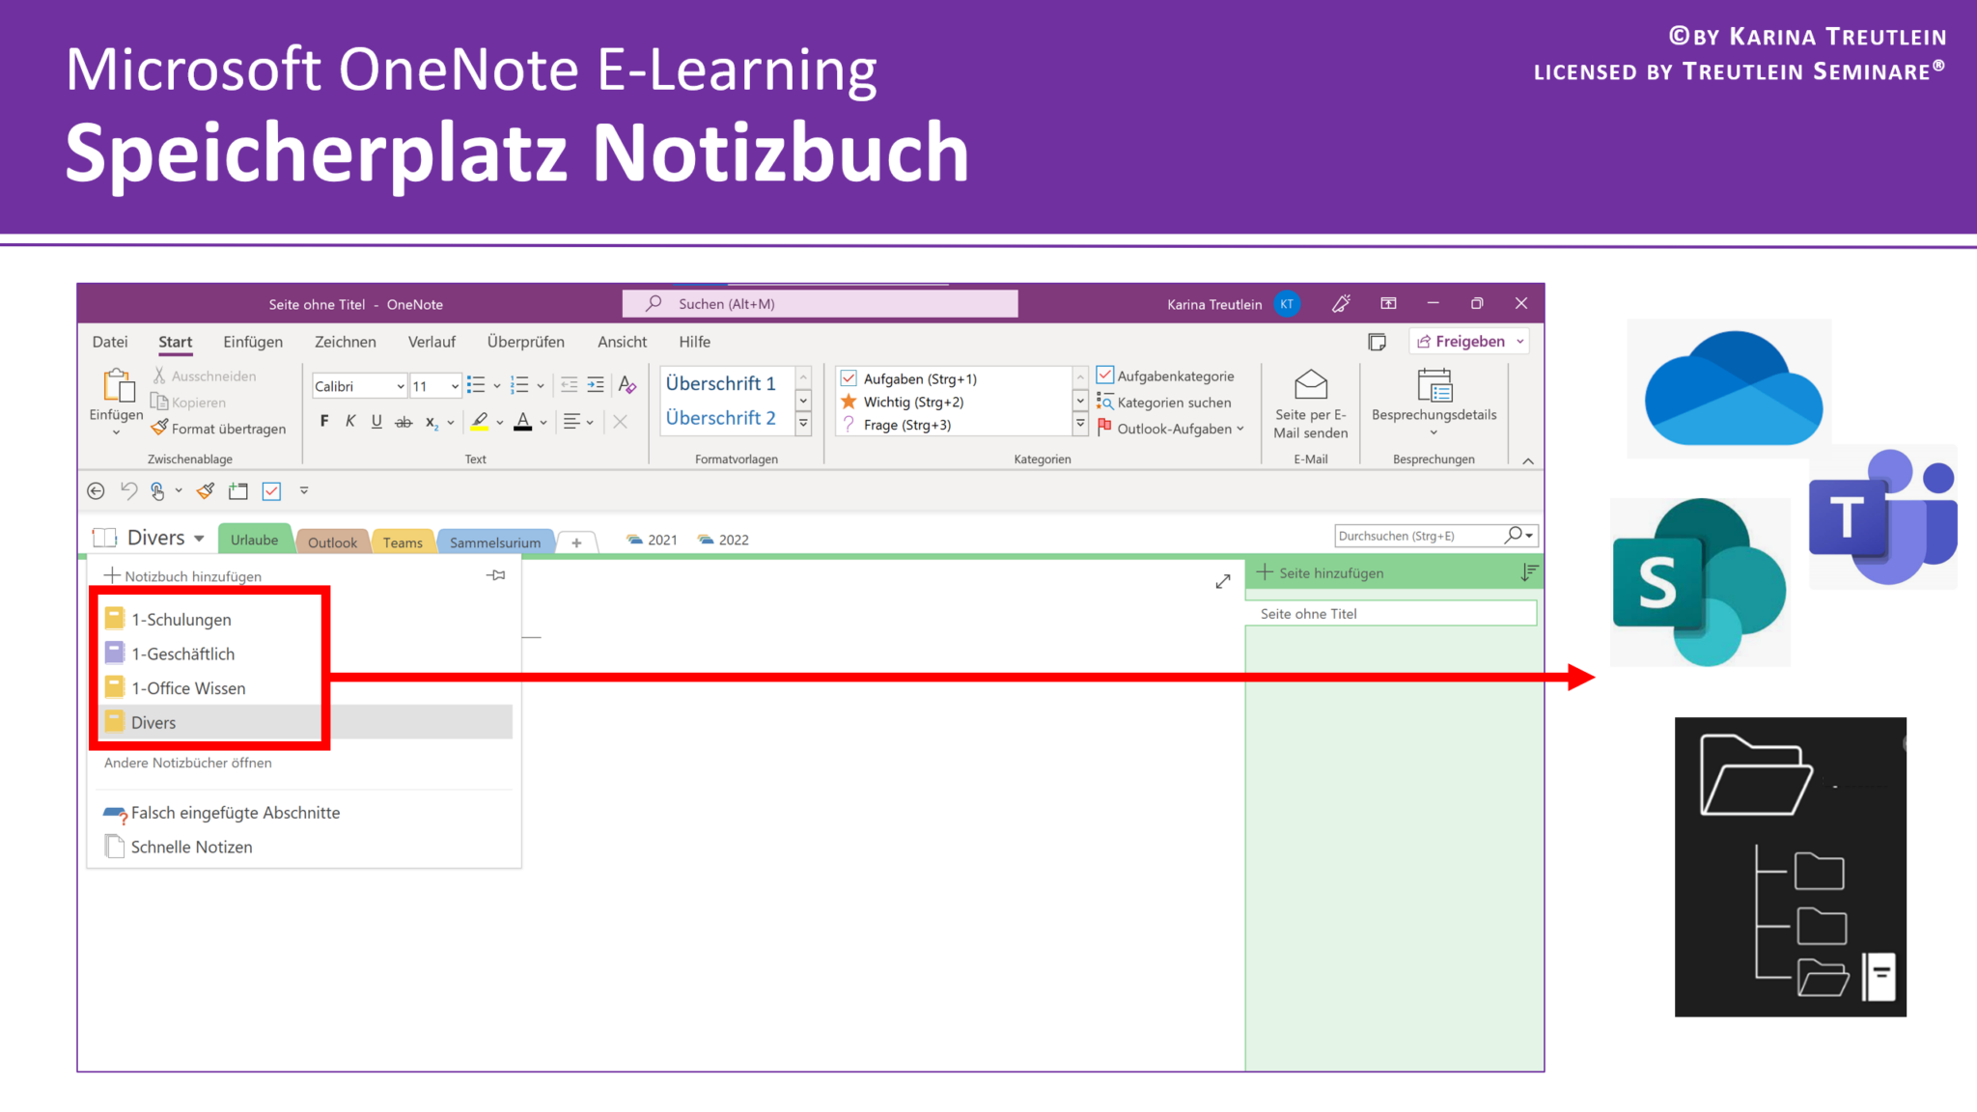
Task: Switch to the Zeichnen ribbon tab
Action: [x=345, y=342]
